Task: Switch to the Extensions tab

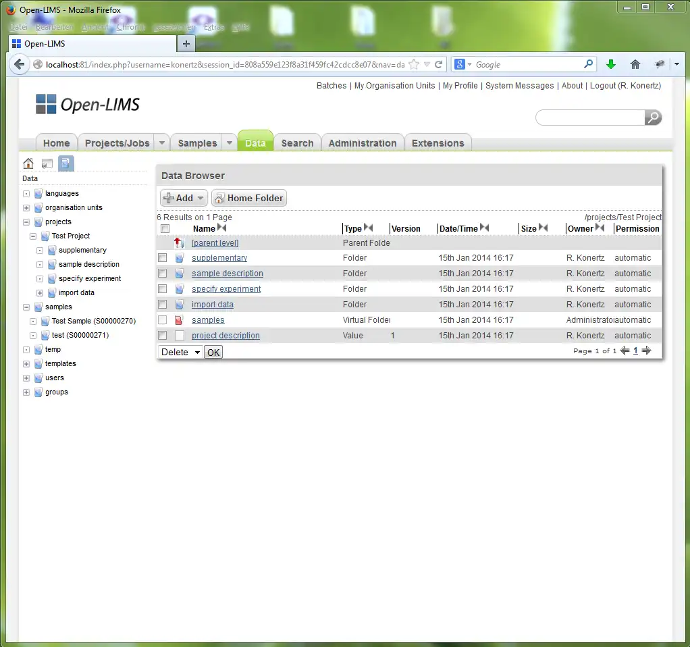Action: (x=438, y=143)
